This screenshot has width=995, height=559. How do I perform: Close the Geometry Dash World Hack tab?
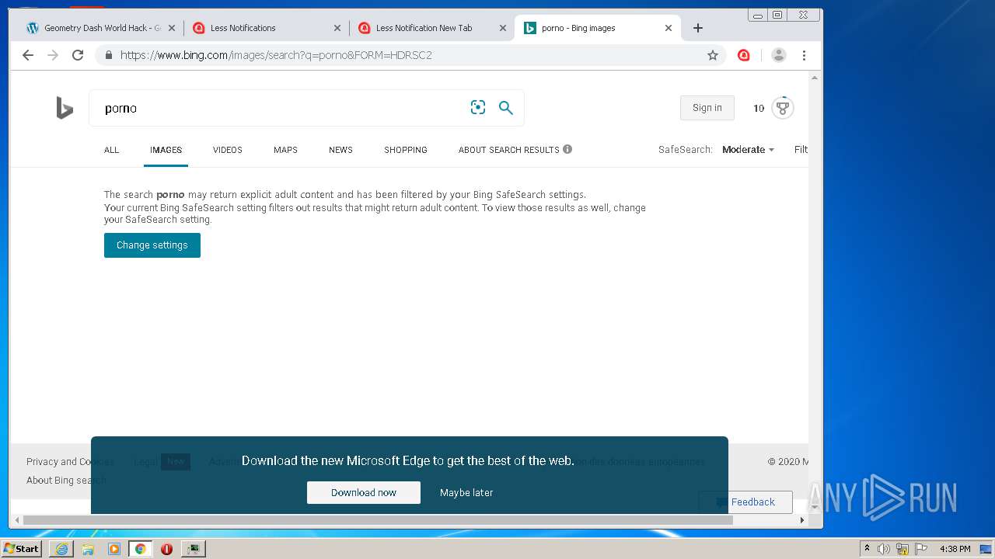pyautogui.click(x=172, y=28)
